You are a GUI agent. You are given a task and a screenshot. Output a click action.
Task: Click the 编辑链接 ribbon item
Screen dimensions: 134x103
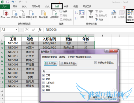click(66, 20)
